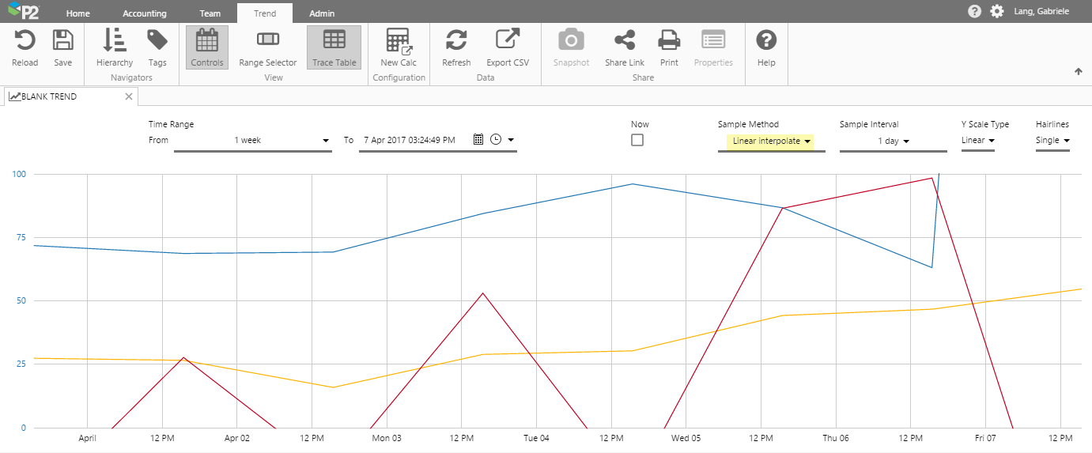Expand the Sample Interval dropdown
The height and width of the screenshot is (453, 1092).
click(x=893, y=142)
